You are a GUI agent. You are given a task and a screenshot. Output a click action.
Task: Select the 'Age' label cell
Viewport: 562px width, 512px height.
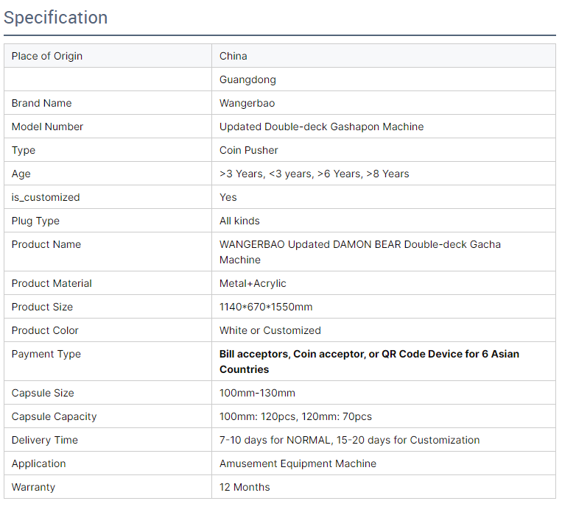108,174
